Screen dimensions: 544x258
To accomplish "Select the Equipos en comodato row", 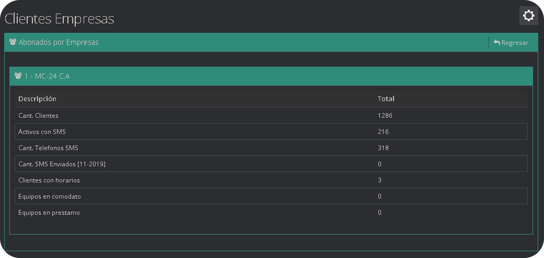I will [50, 196].
